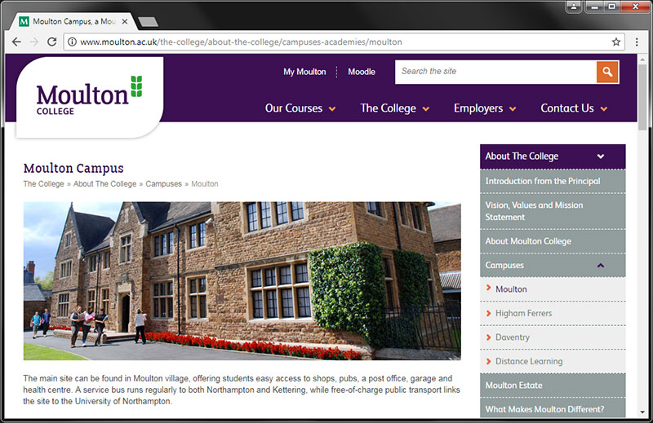
Task: Click the arrow beside Daventry
Action: pyautogui.click(x=488, y=337)
